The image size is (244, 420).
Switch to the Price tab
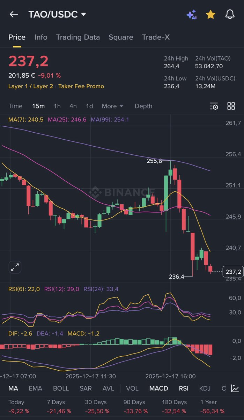(17, 37)
